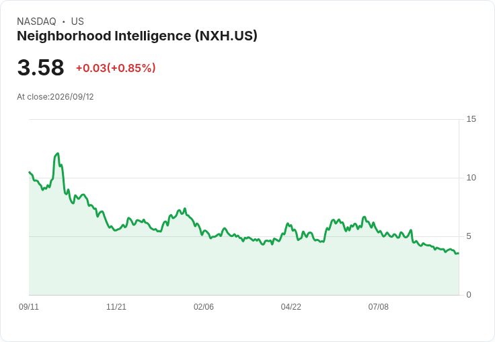This screenshot has height=342, width=495.
Task: Click the highest peak of the price line
Action: (57, 153)
